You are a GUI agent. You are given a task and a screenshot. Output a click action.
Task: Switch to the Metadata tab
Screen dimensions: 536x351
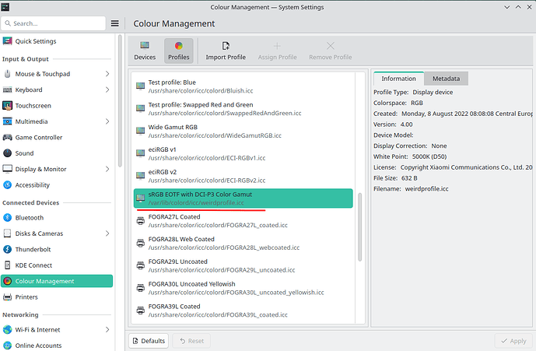pos(446,79)
